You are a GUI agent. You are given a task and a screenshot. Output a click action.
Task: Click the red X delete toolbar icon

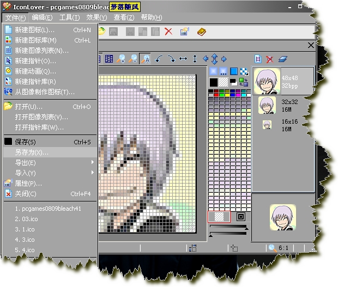[x=168, y=32]
